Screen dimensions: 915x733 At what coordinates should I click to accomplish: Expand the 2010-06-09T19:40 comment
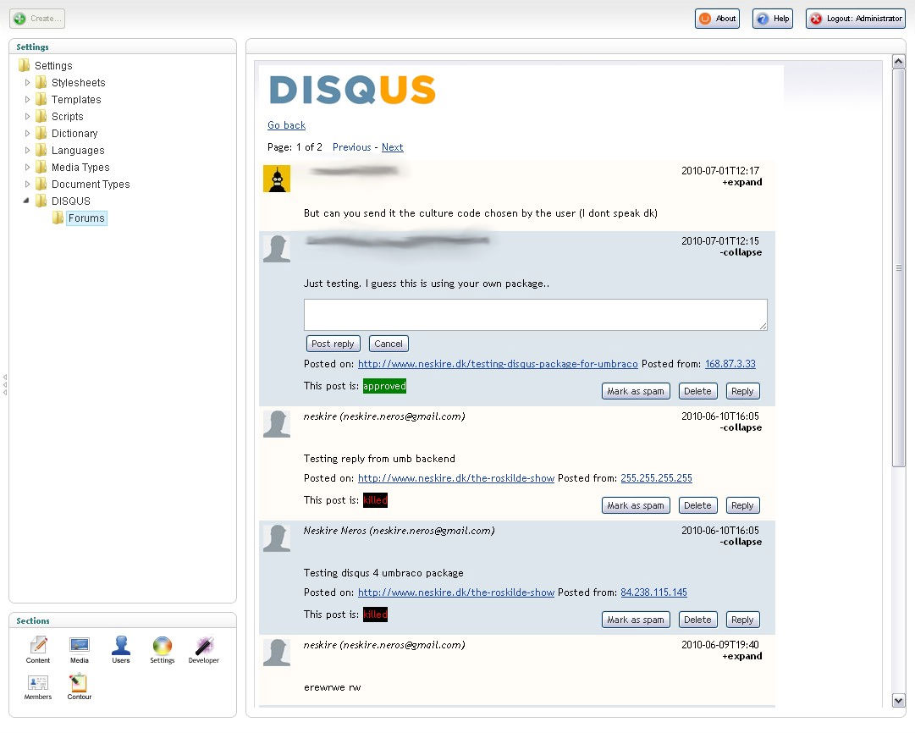(x=742, y=656)
